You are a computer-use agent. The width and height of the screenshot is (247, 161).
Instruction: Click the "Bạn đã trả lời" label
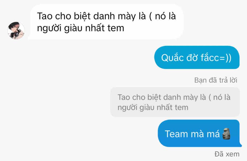[x=216, y=80]
